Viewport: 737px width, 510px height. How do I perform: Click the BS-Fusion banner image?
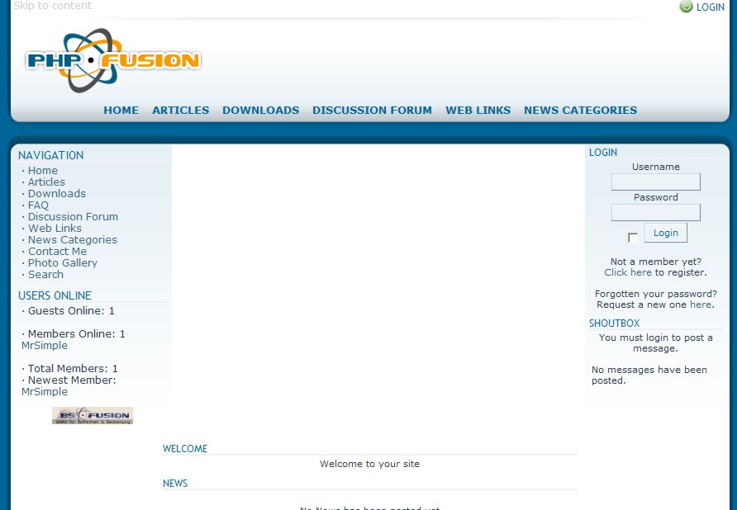coord(93,415)
